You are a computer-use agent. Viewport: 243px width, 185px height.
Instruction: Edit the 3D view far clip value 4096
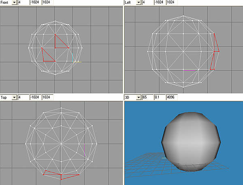(172, 97)
